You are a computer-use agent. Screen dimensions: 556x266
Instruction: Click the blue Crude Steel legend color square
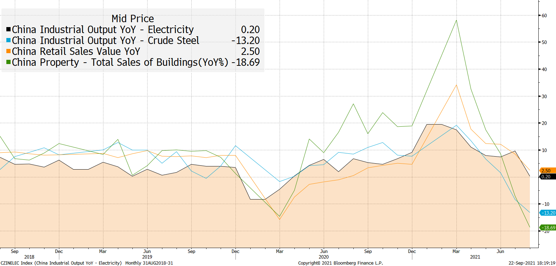click(8, 40)
